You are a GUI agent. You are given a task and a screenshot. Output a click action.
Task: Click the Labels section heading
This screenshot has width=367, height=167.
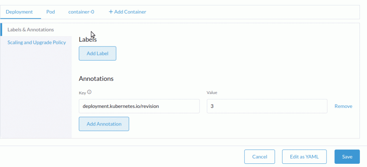coord(88,40)
